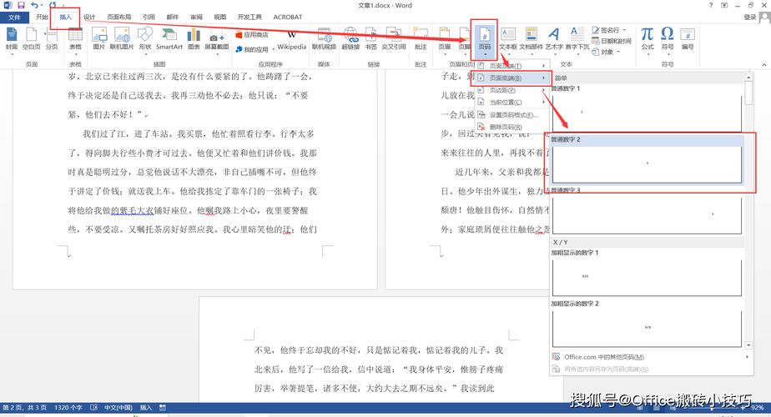Expand more page numbers from Office.com
The height and width of the screenshot is (417, 771).
point(651,357)
